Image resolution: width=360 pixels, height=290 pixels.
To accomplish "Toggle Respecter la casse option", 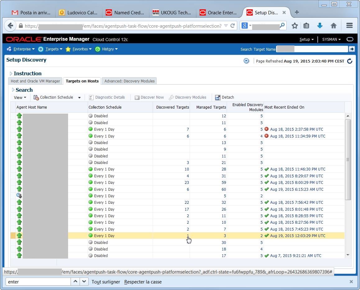I will click(143, 282).
